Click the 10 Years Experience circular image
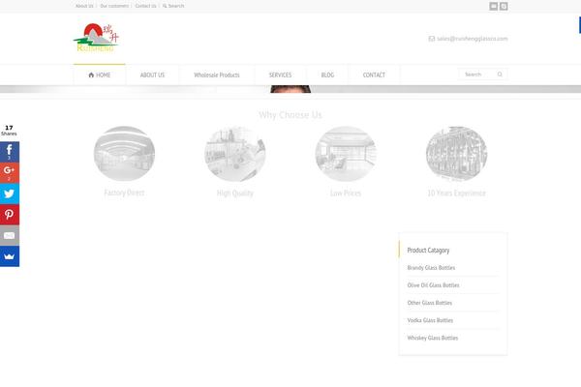This screenshot has height=387, width=581. coord(456,154)
